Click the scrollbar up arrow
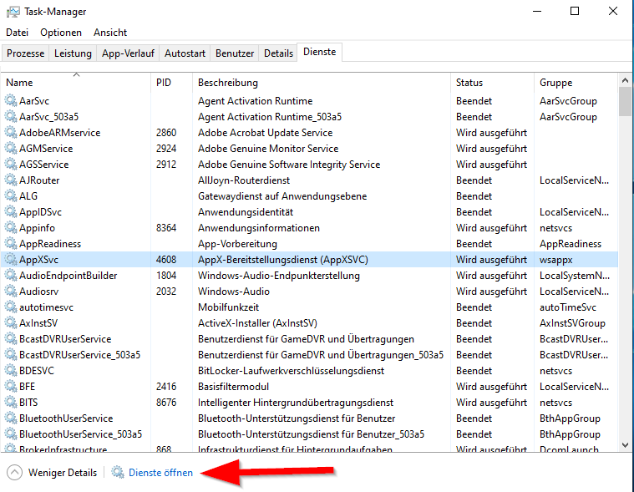The width and height of the screenshot is (634, 492). pos(625,80)
